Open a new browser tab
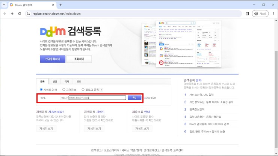This screenshot has height=156, width=278. pos(60,5)
